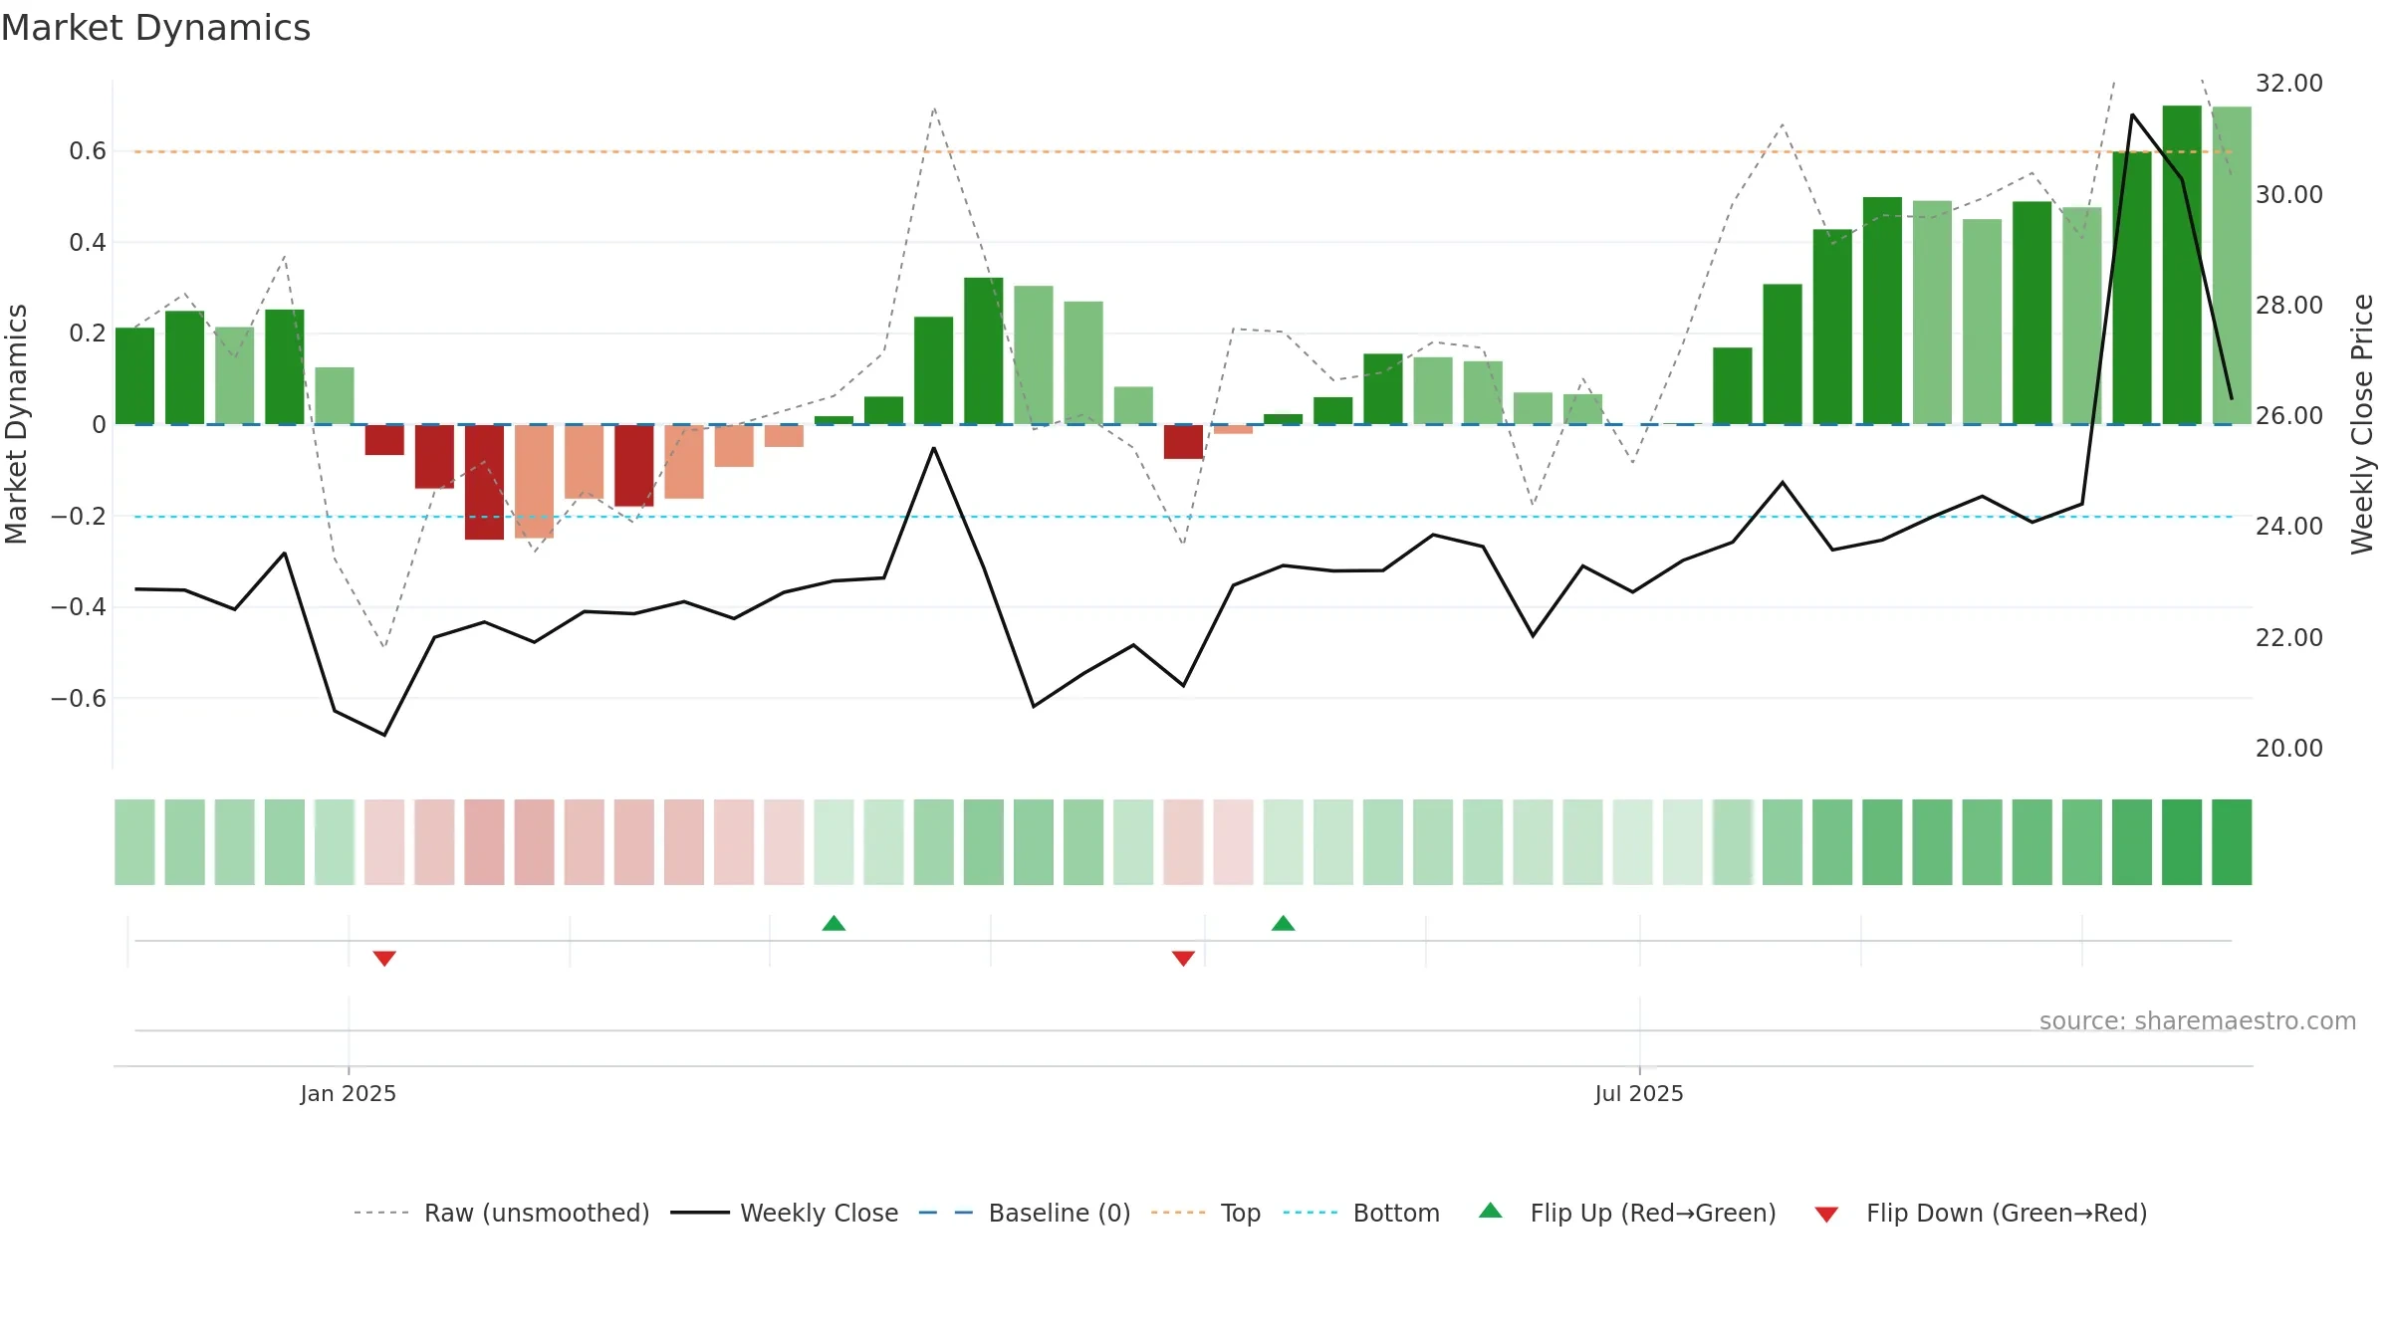2390x1344 pixels.
Task: Click the rightmost heatmap strip cell
Action: coord(2232,842)
